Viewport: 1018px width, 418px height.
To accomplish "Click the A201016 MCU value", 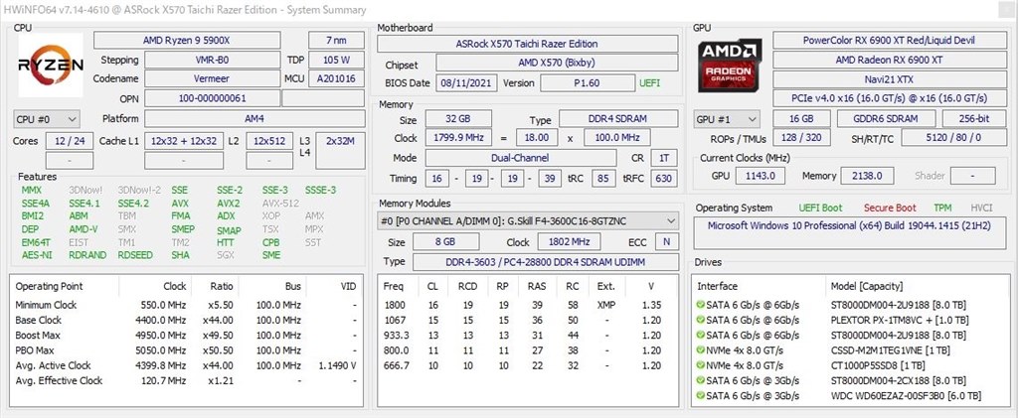I will tap(336, 78).
